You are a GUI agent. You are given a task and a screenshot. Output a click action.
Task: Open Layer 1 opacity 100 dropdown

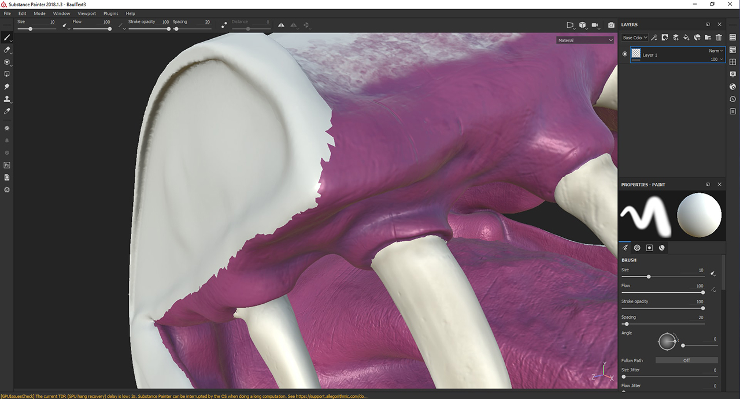[x=717, y=59]
